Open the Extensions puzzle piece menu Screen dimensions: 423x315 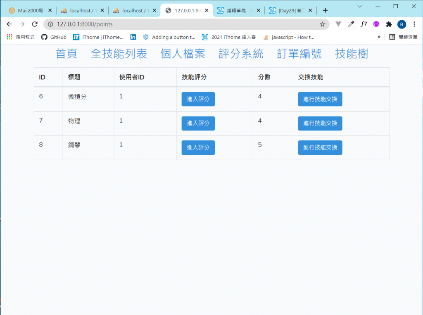pos(389,24)
